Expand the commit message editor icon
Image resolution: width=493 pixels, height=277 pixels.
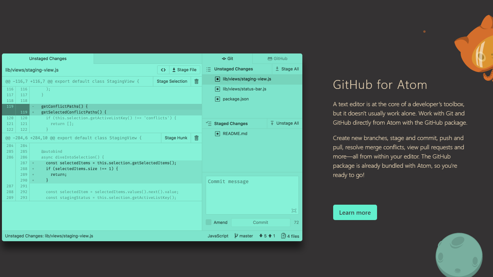(294, 210)
